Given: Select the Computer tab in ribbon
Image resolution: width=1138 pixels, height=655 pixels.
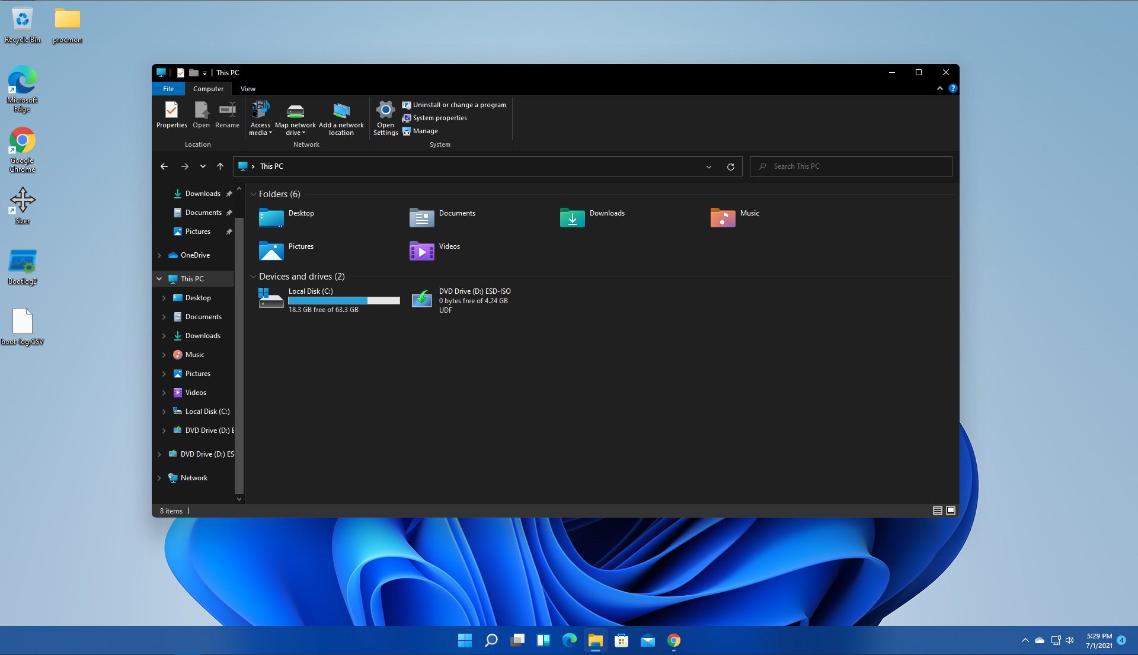Looking at the screenshot, I should point(208,88).
